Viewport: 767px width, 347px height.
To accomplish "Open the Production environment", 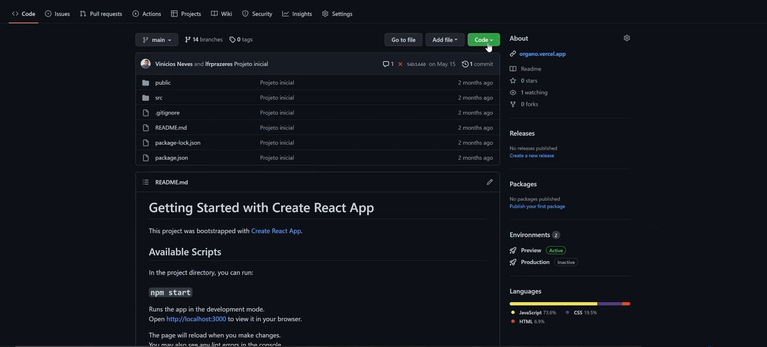I will tap(535, 262).
